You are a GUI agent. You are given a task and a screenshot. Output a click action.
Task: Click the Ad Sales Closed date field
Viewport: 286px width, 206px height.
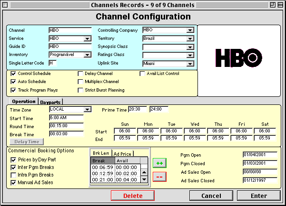[260, 180]
